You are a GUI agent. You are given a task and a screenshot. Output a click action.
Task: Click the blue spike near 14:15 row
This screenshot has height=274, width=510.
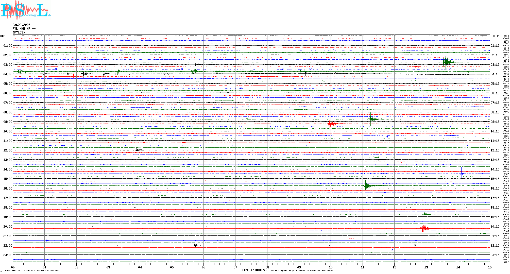coord(462,174)
